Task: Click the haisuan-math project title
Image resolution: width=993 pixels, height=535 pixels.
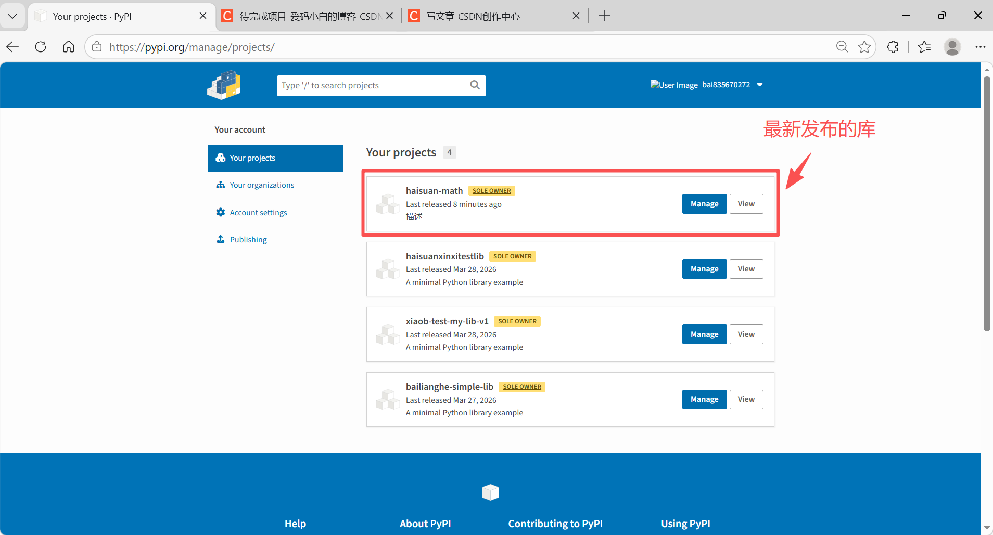Action: pyautogui.click(x=434, y=191)
